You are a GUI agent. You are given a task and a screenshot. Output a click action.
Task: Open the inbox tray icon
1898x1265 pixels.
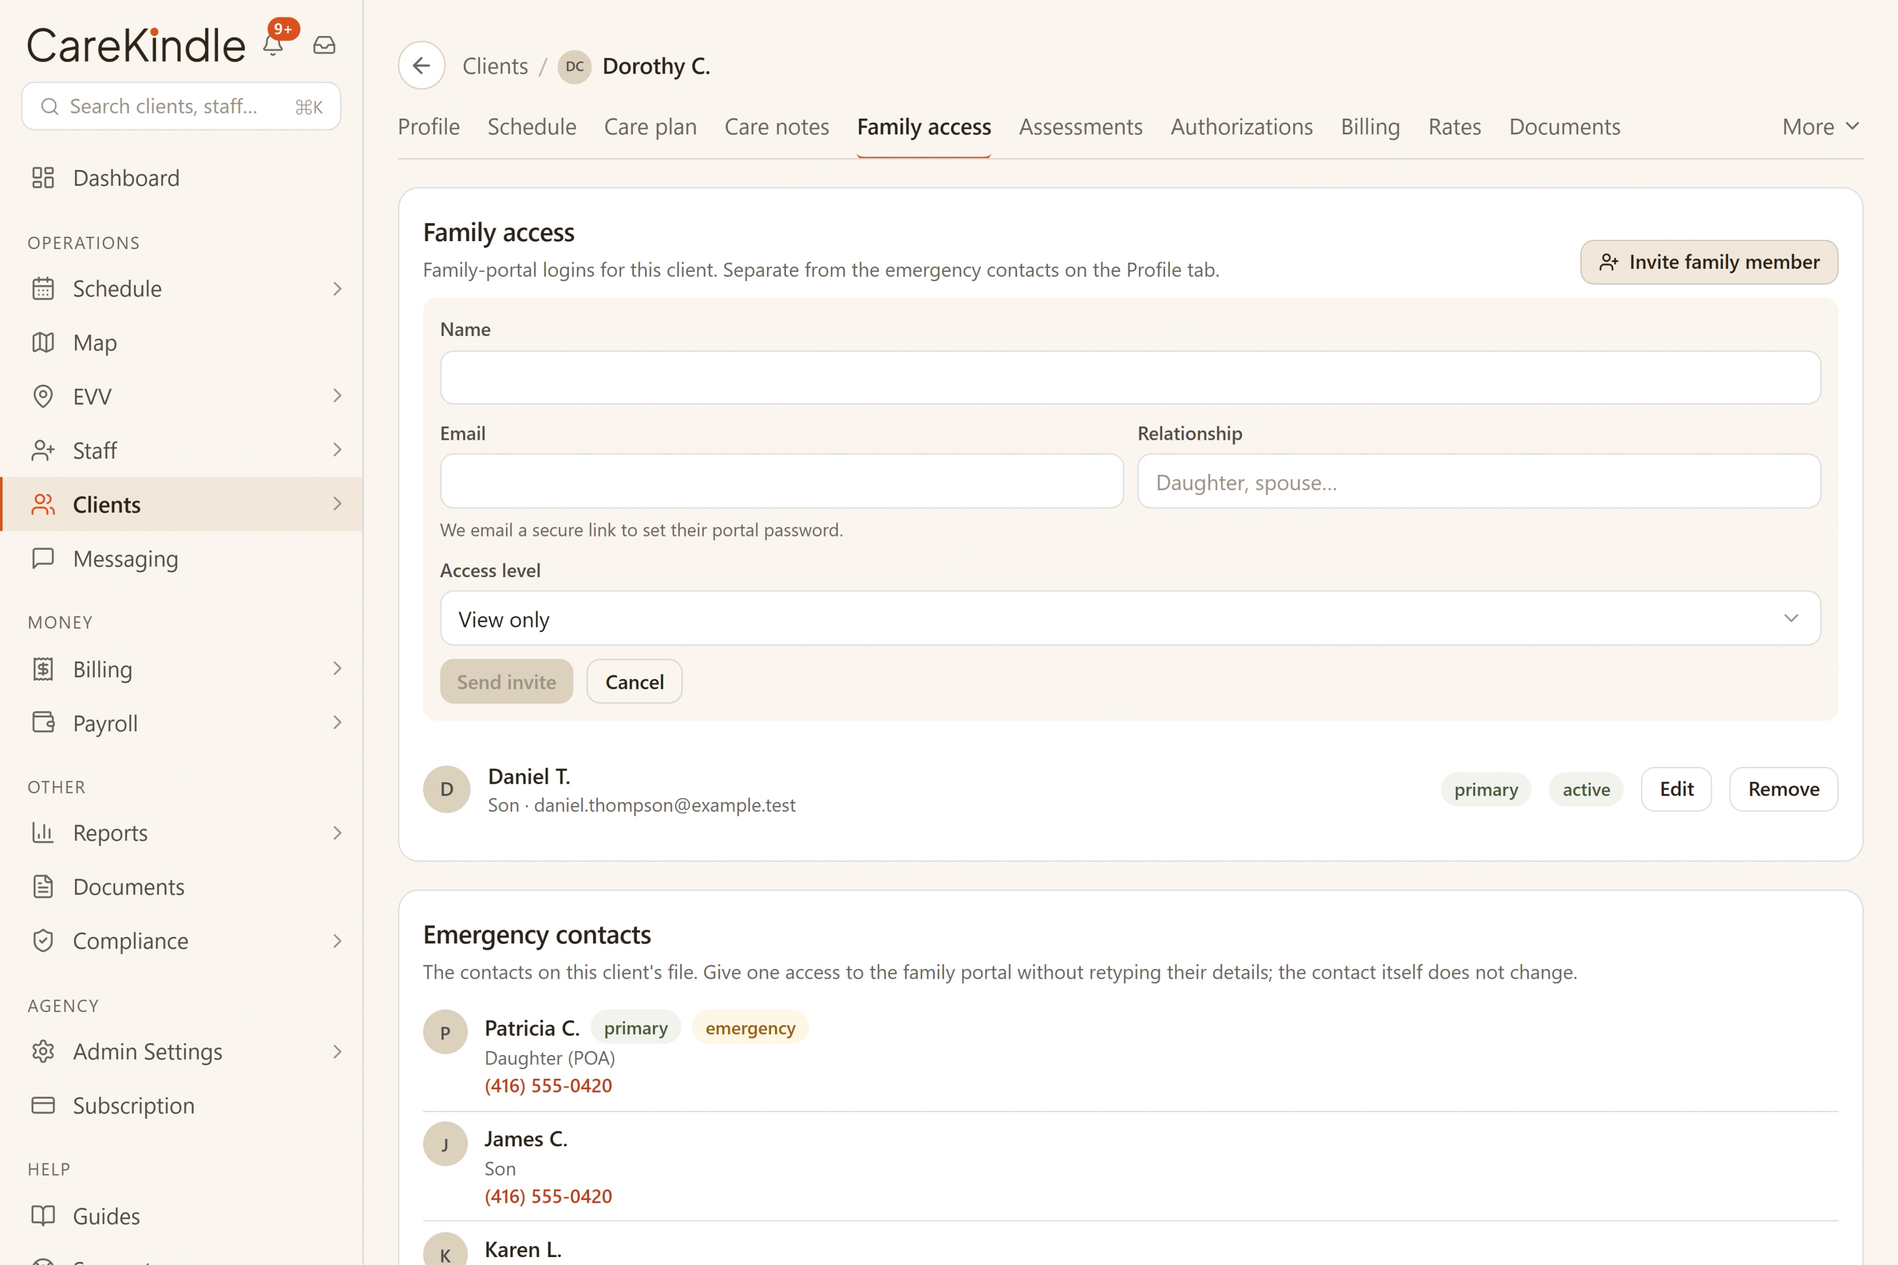[324, 45]
